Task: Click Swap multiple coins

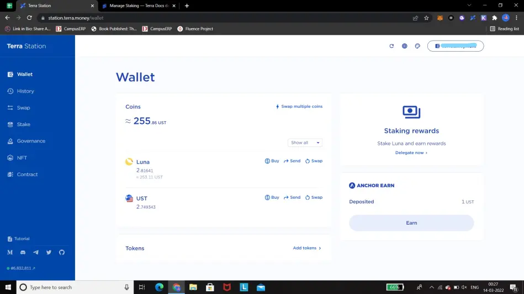Action: coord(299,106)
